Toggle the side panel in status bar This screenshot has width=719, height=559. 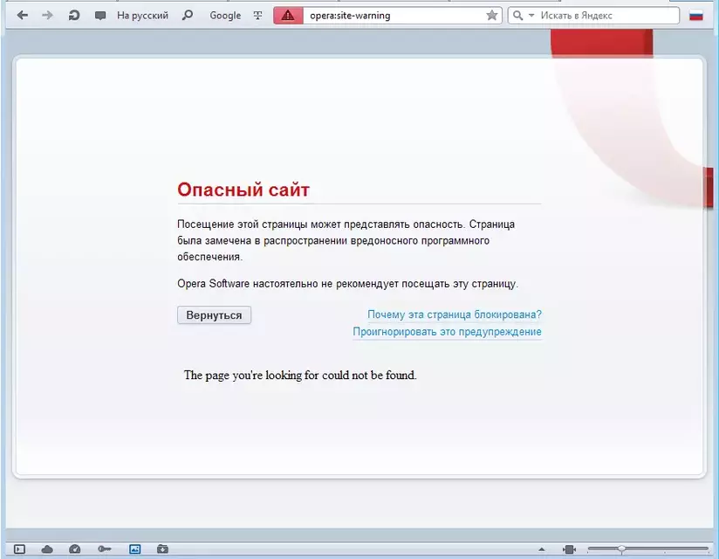[x=19, y=549]
